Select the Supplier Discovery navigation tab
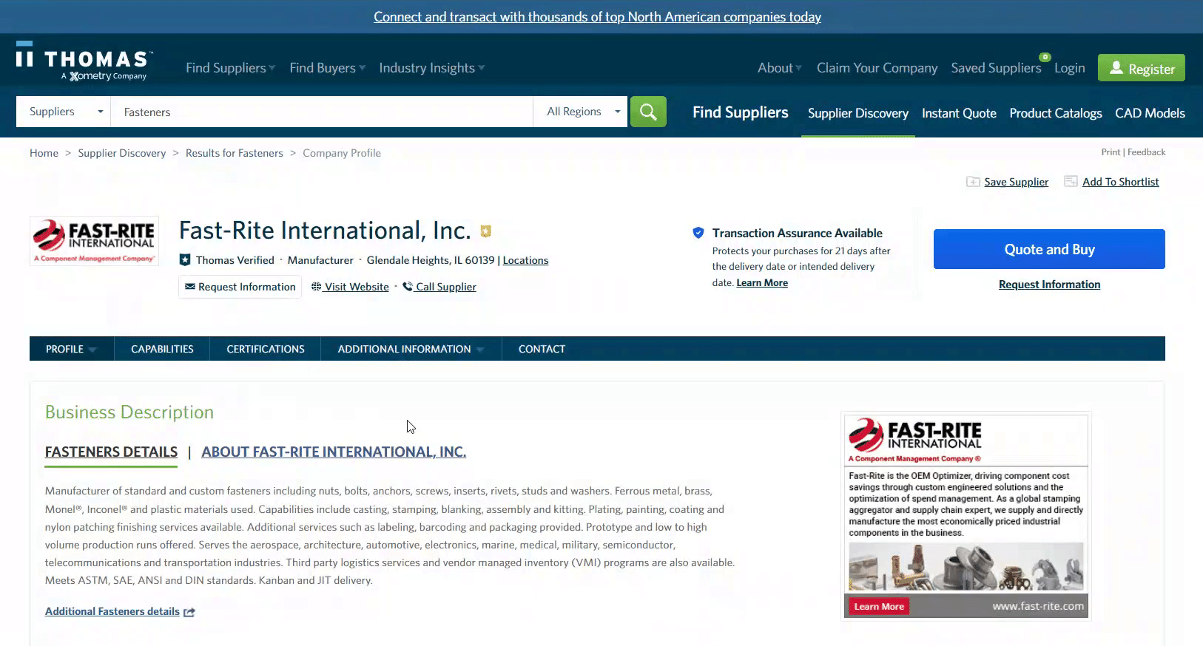 point(858,113)
